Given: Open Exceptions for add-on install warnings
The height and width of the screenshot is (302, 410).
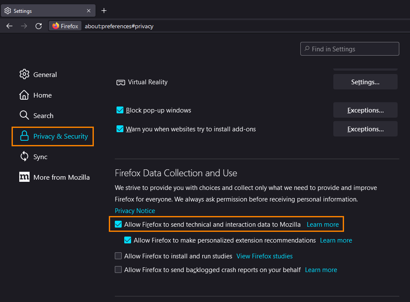Looking at the screenshot, I should pos(365,129).
